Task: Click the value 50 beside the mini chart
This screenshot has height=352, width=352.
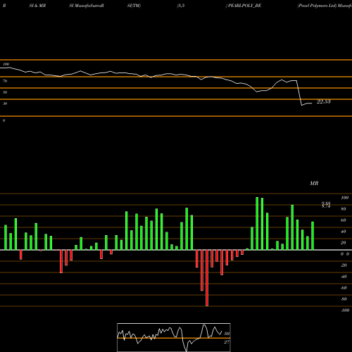Action: coord(227,334)
